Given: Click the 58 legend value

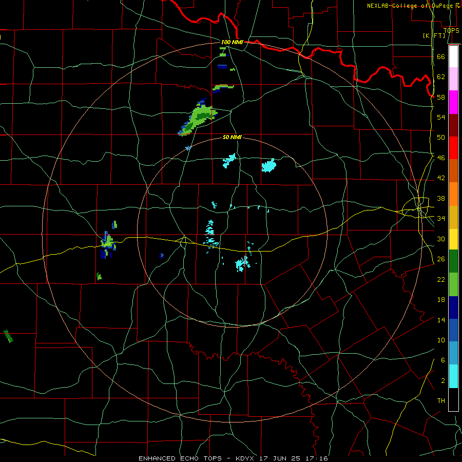Looking at the screenshot, I should [441, 97].
